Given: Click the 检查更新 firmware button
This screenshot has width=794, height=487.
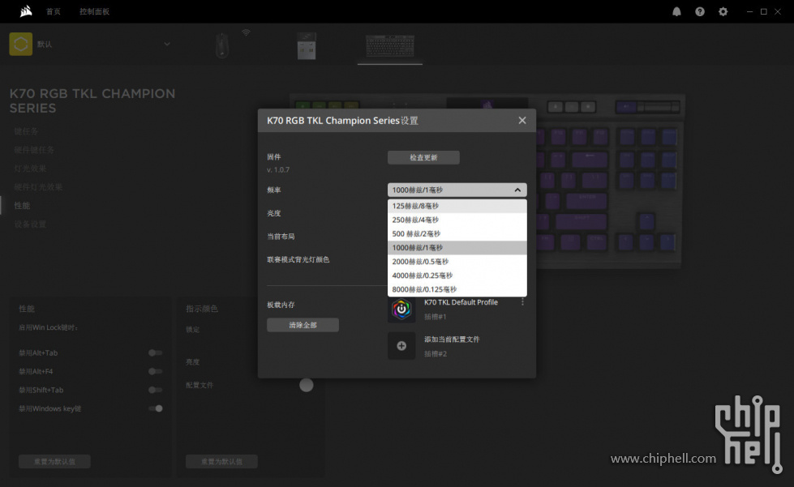Looking at the screenshot, I should [x=423, y=157].
